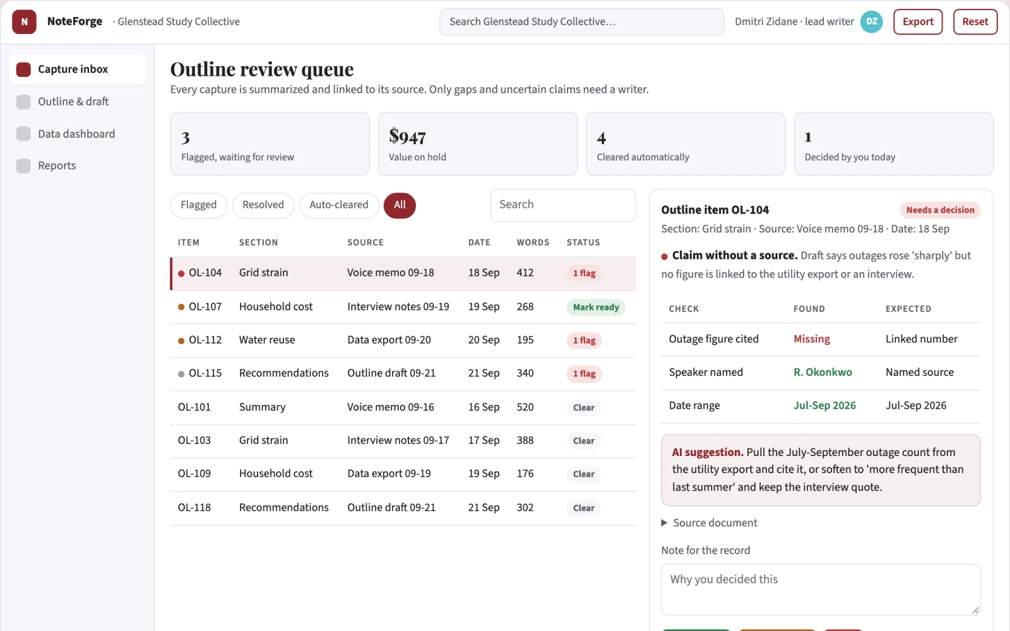
Task: Click the $947 Value on hold card
Action: coord(478,144)
